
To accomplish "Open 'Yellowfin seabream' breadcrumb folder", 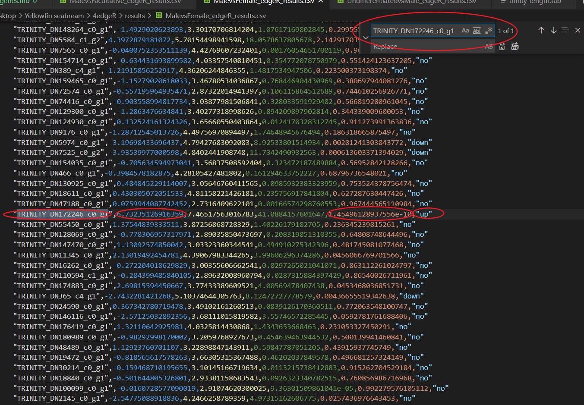I will [x=54, y=16].
